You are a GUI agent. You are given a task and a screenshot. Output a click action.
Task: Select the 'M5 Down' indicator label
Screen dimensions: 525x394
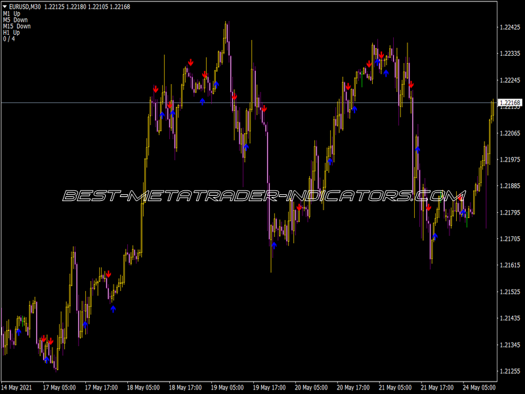pos(15,20)
